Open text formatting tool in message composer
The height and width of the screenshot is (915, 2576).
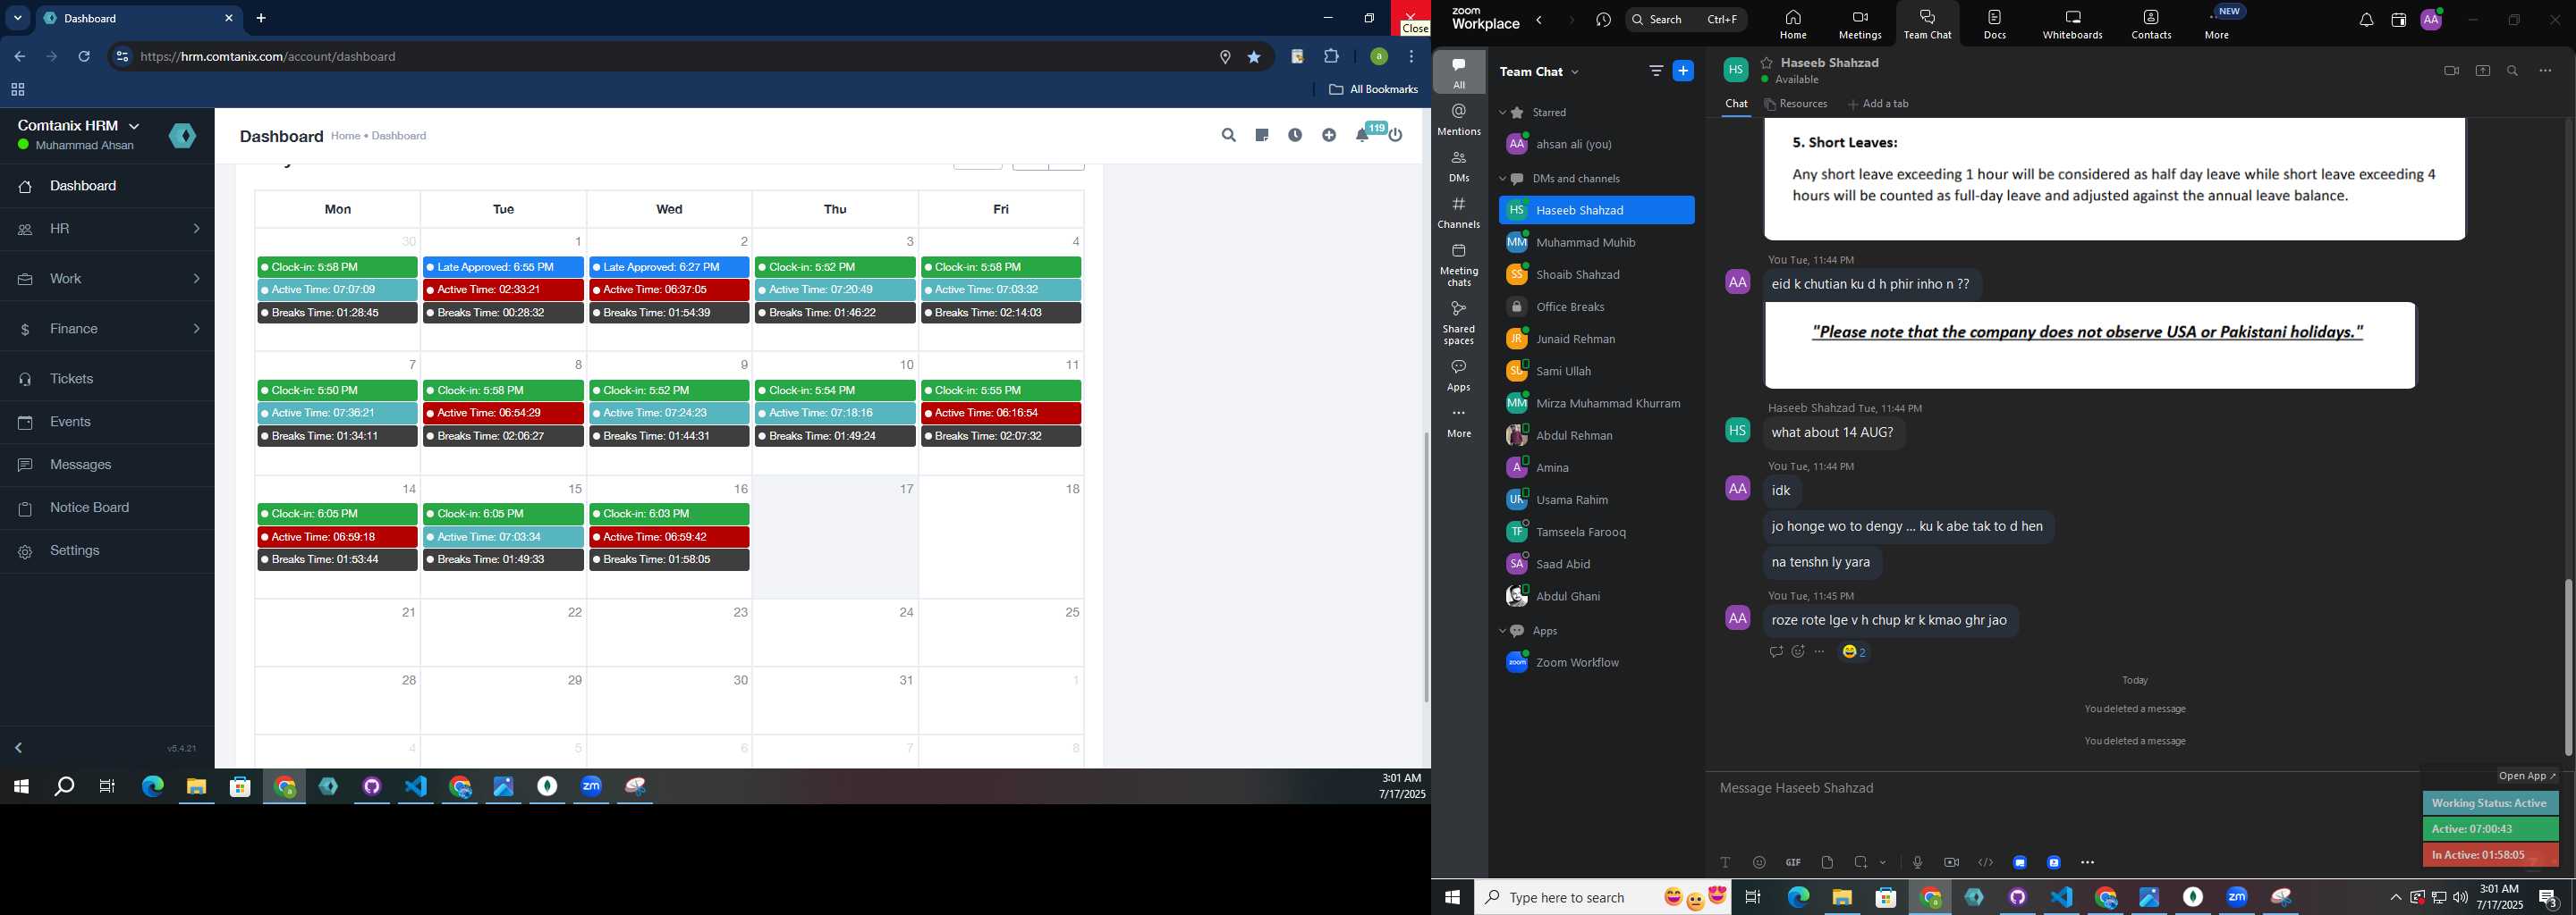point(1726,862)
